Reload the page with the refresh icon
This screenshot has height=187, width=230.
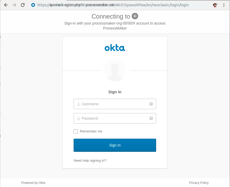(23, 5)
